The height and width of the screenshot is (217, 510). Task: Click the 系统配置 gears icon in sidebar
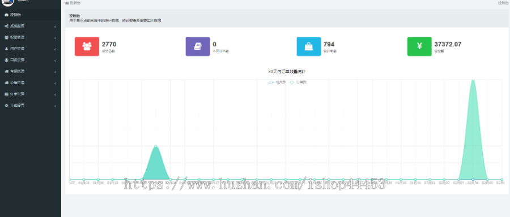6,26
